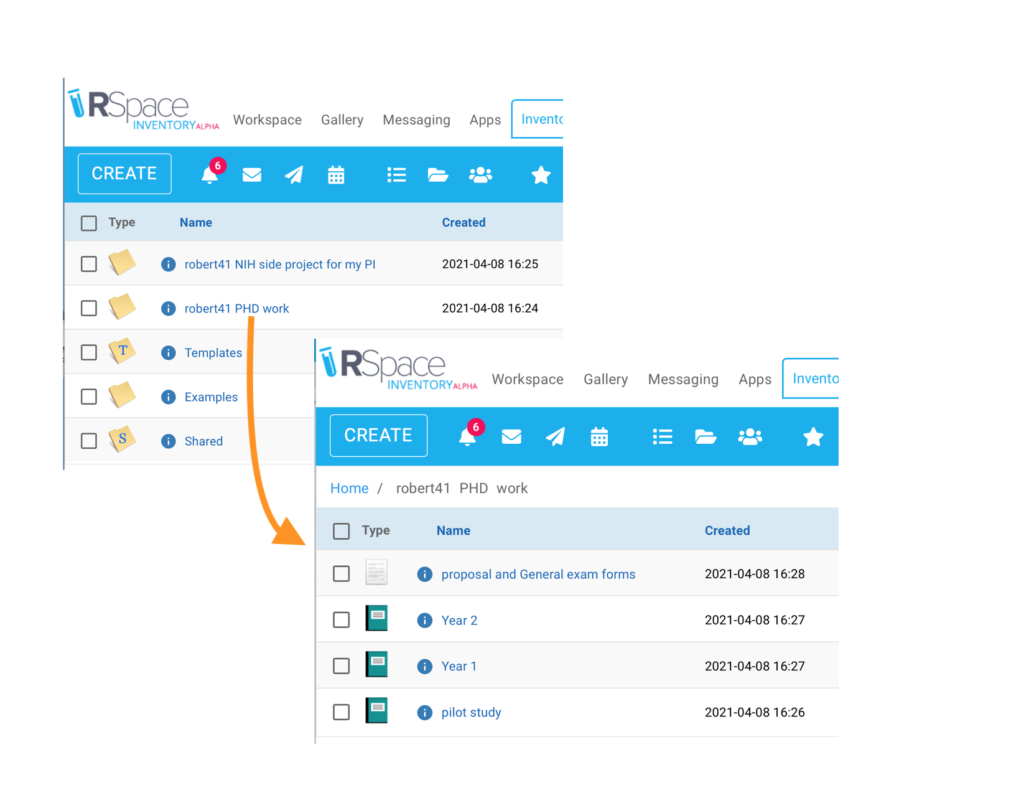
Task: Click paper plane icon in back window
Action: [x=294, y=175]
